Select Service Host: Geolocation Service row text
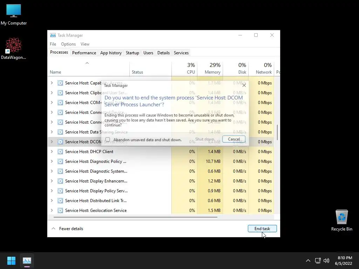This screenshot has width=359, height=269. (96, 211)
